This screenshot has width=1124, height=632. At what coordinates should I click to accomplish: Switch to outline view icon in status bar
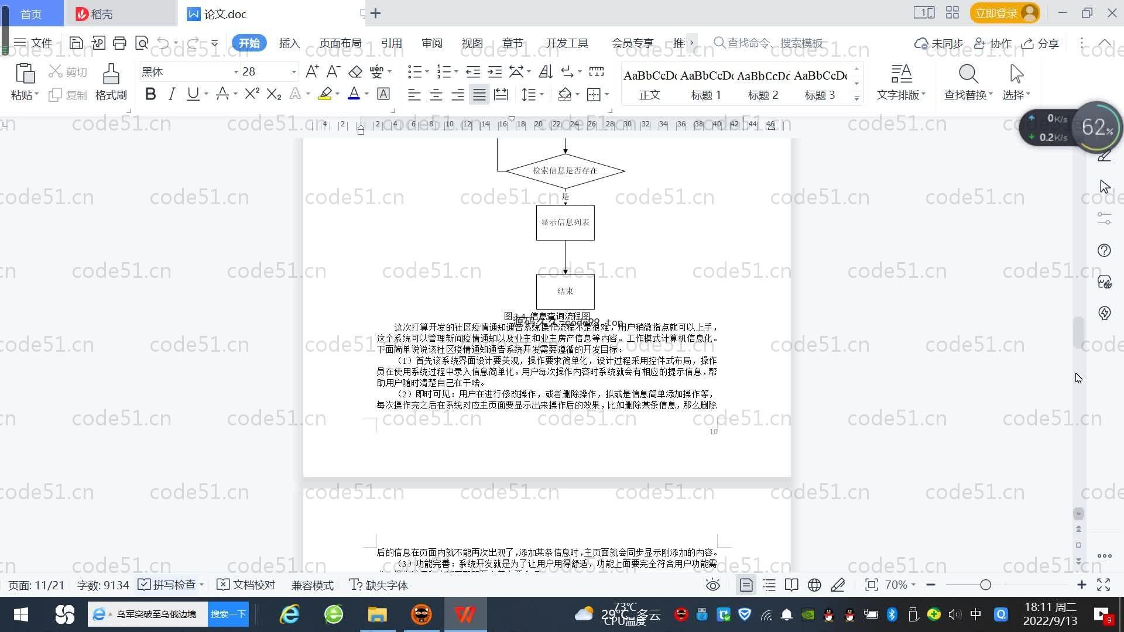click(x=769, y=585)
